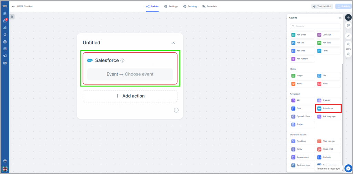Add the Video media action
The height and width of the screenshot is (174, 353).
click(x=328, y=83)
